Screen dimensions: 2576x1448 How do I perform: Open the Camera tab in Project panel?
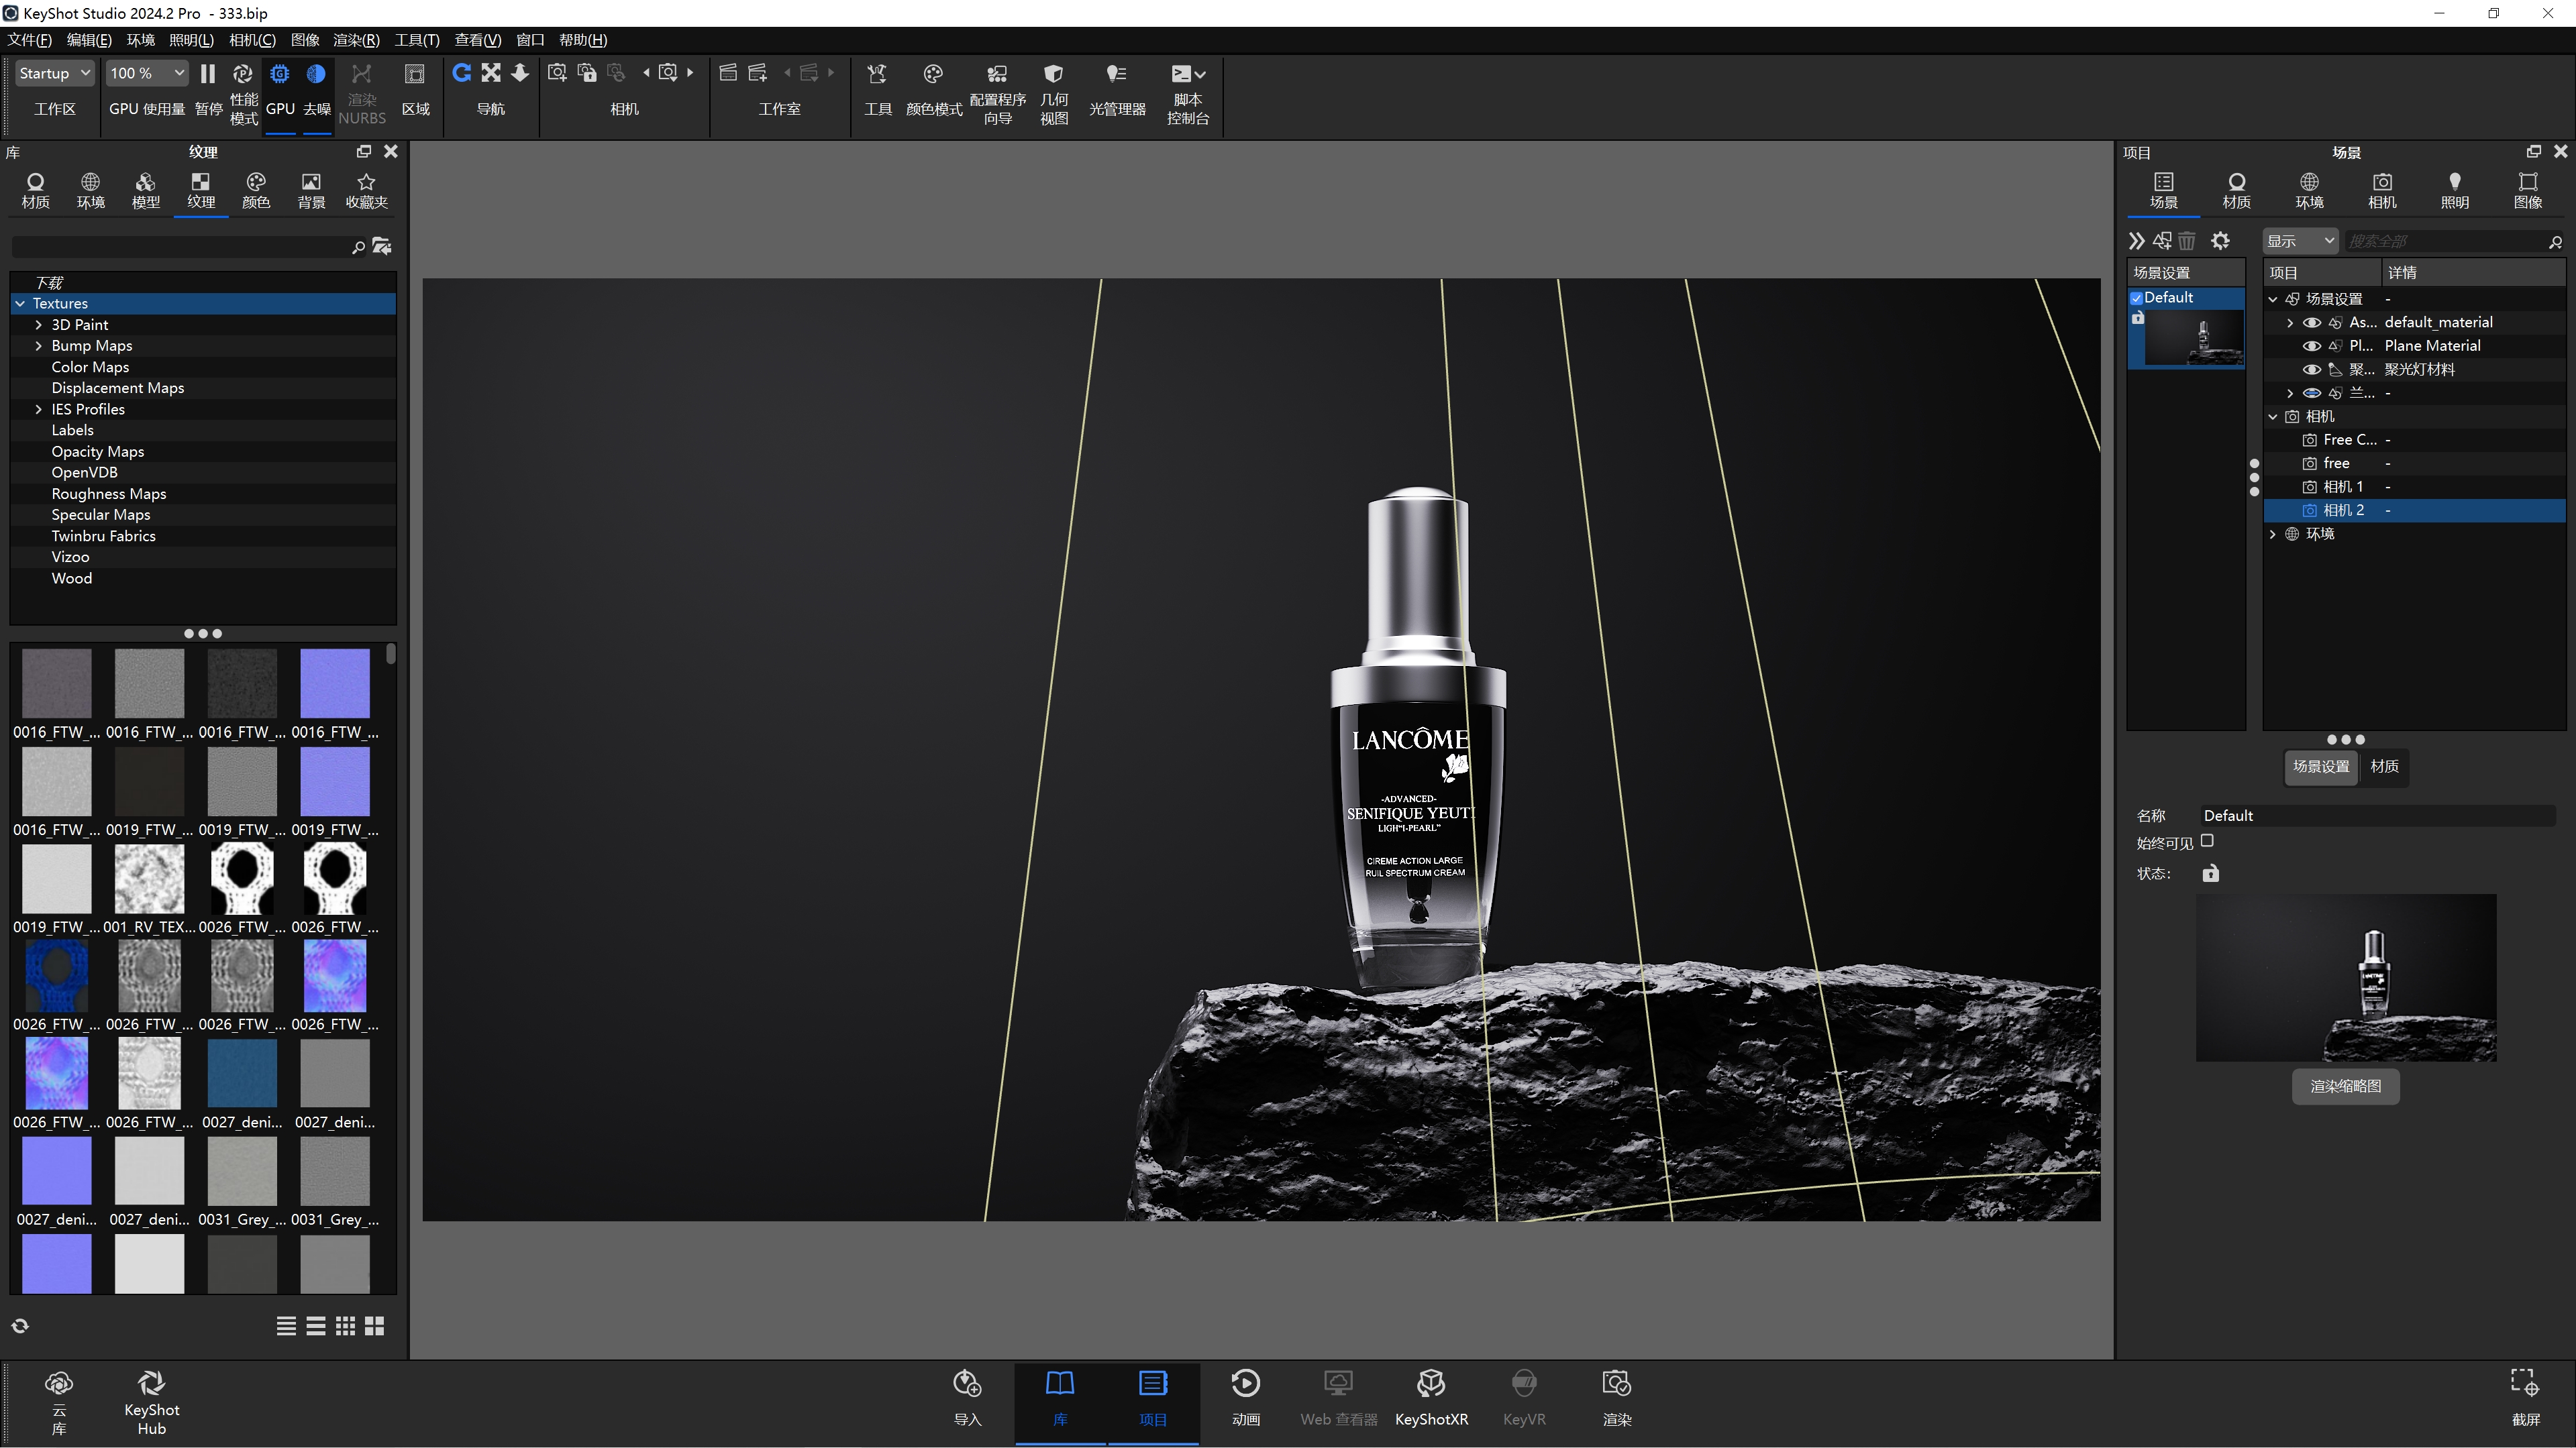(2382, 190)
